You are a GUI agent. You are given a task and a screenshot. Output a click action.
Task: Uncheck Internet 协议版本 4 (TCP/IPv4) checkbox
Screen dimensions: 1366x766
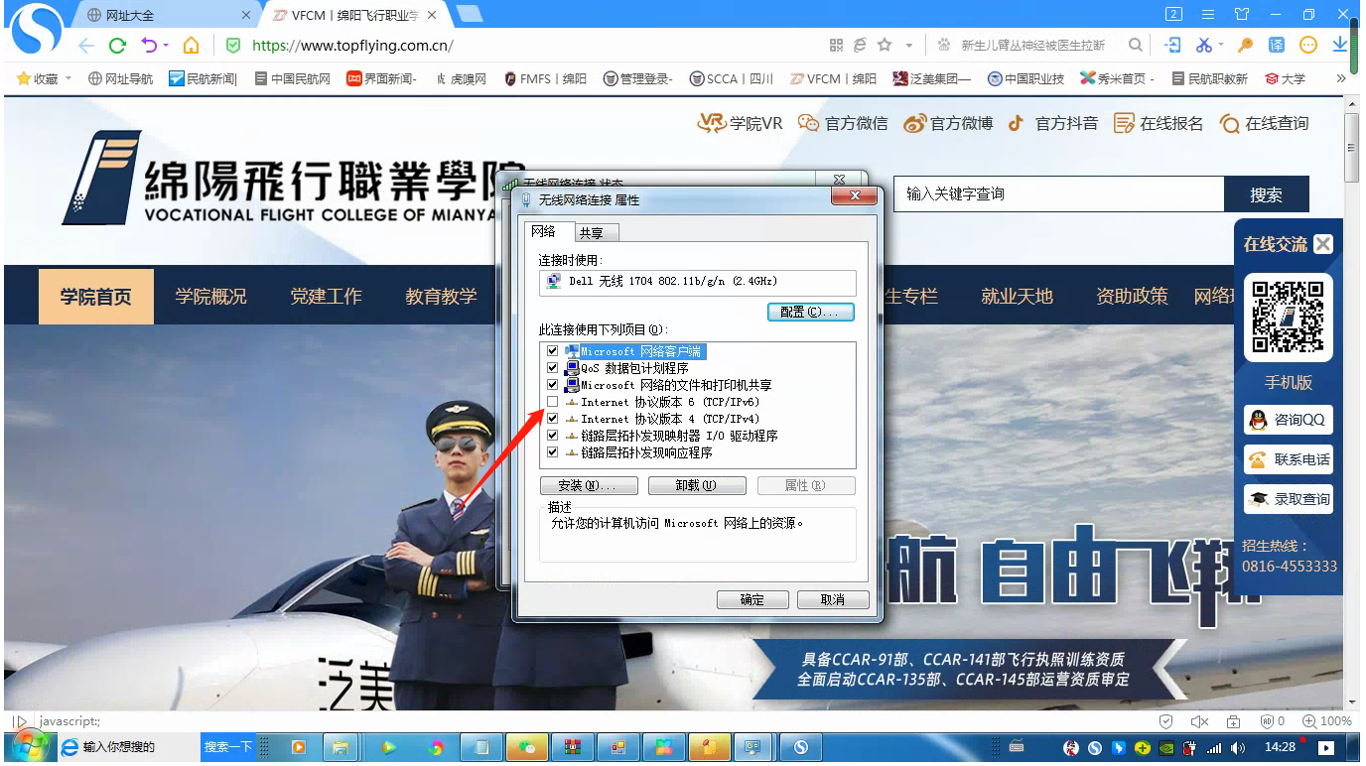click(553, 419)
